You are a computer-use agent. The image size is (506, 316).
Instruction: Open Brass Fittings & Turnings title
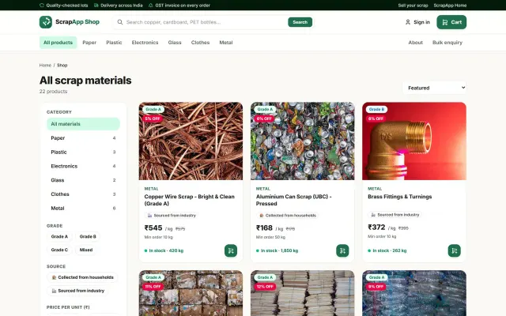(x=399, y=197)
